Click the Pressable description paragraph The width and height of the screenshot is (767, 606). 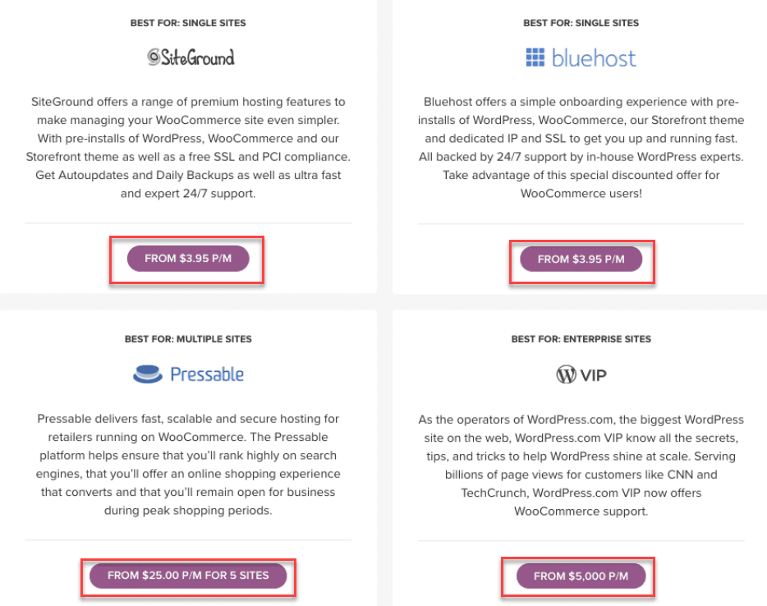click(188, 465)
